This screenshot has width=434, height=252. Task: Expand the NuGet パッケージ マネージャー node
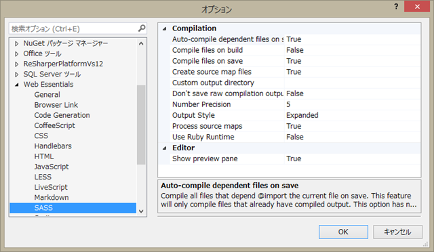click(x=17, y=43)
